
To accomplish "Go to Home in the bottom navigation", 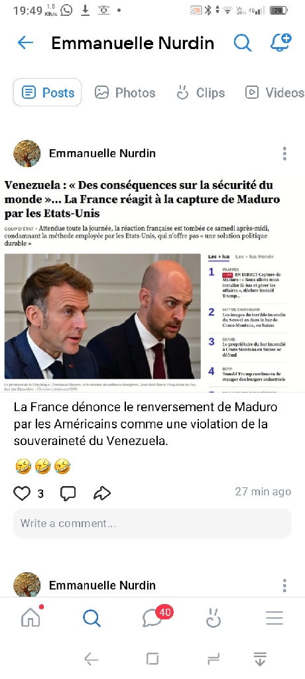I will 30,617.
